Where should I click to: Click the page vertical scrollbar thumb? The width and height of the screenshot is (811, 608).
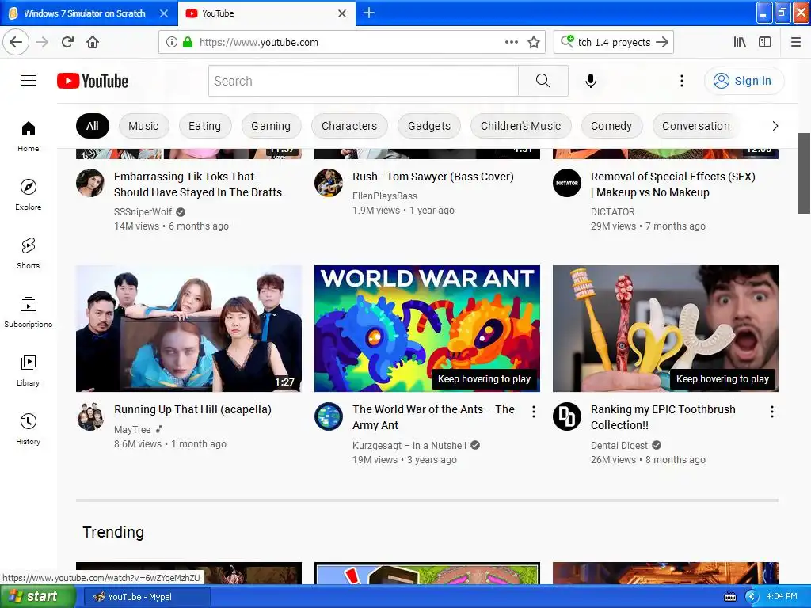point(804,173)
